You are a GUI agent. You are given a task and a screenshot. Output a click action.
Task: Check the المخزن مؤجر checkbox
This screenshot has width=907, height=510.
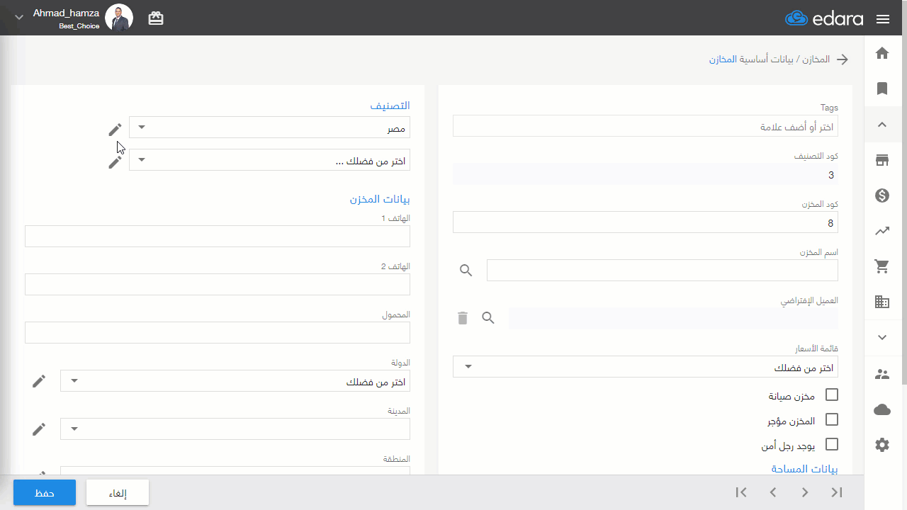832,419
